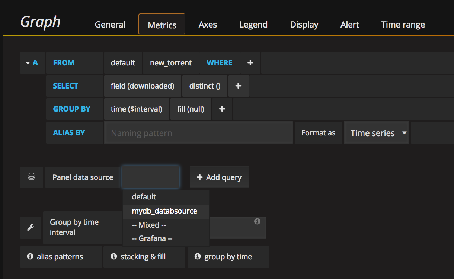Click plus icon after WHERE
This screenshot has height=279, width=454.
tap(250, 63)
